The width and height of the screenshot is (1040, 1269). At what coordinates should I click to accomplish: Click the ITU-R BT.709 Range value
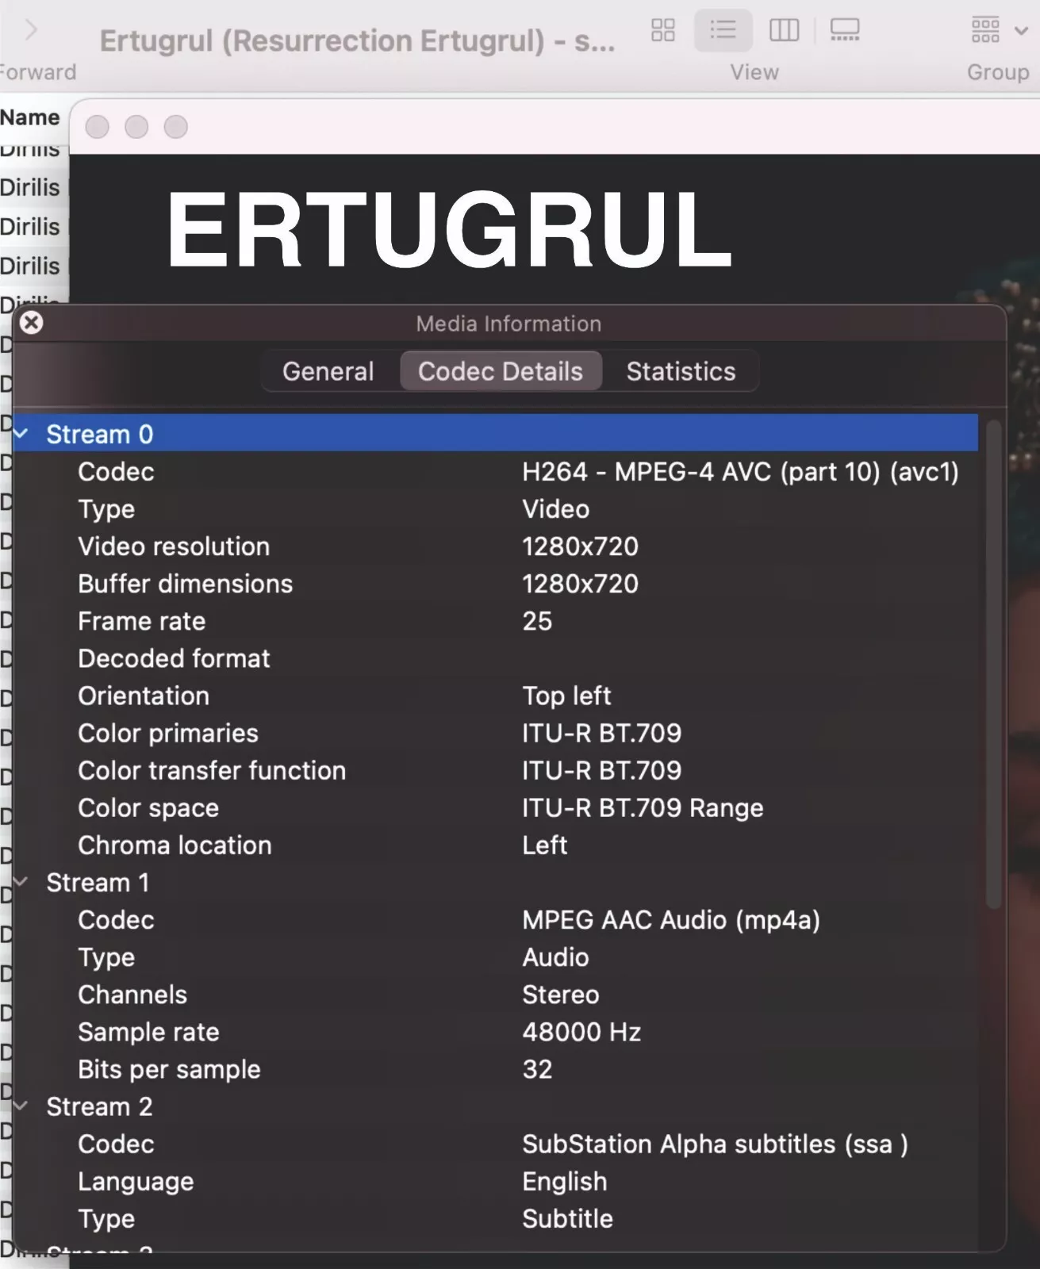point(643,807)
